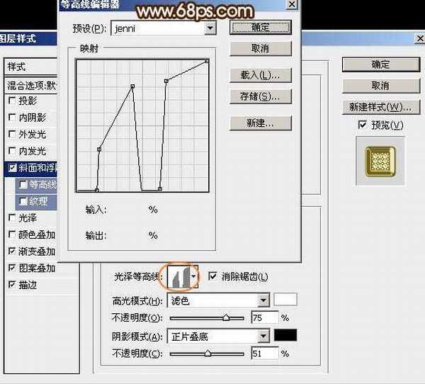Enable the 颜色叠加 color overlay checkbox
Viewport: 425px width, 384px height.
pyautogui.click(x=12, y=235)
